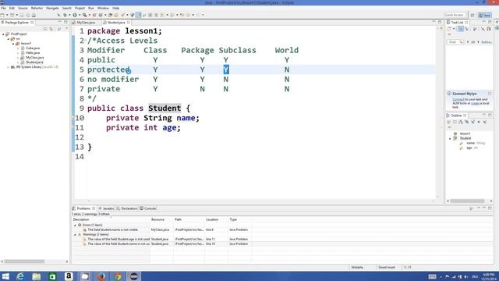
Task: Click Collapse All in Package Explorer
Action: [45, 29]
